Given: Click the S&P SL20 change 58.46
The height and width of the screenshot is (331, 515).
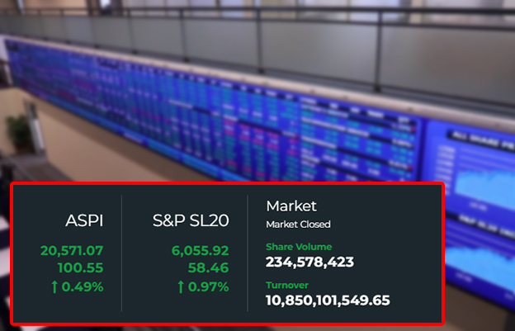Looking at the screenshot, I should click(209, 268).
